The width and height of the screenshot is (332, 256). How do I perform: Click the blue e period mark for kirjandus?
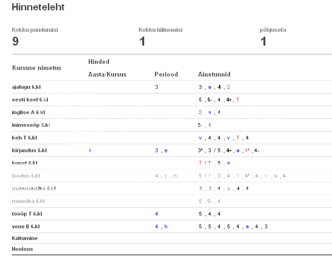pos(166,151)
